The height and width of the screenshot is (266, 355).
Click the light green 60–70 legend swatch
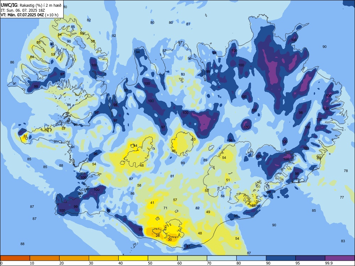pos(192,258)
